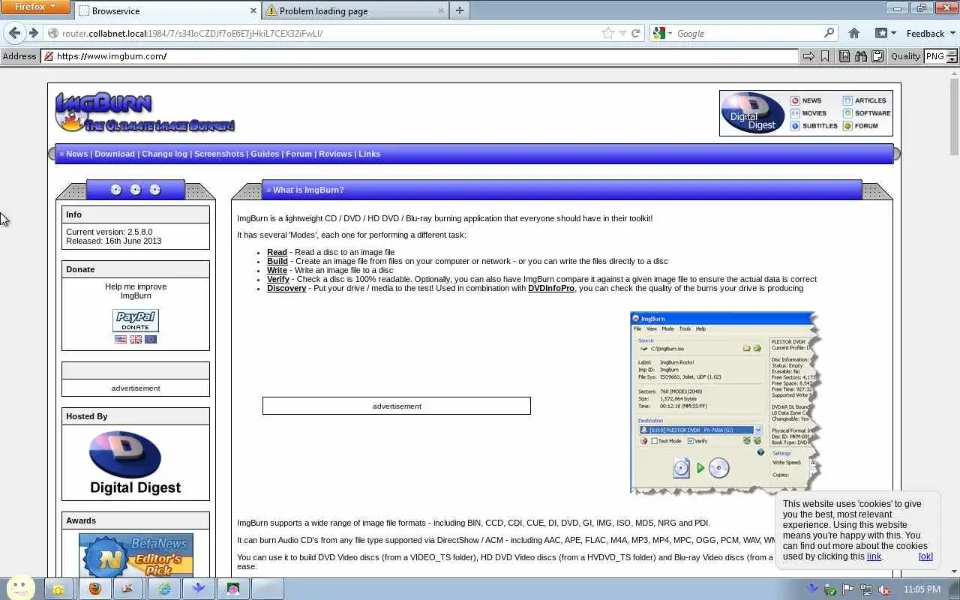Screen dimensions: 960x600
Task: Click the Browservice Address input field
Action: (x=420, y=56)
